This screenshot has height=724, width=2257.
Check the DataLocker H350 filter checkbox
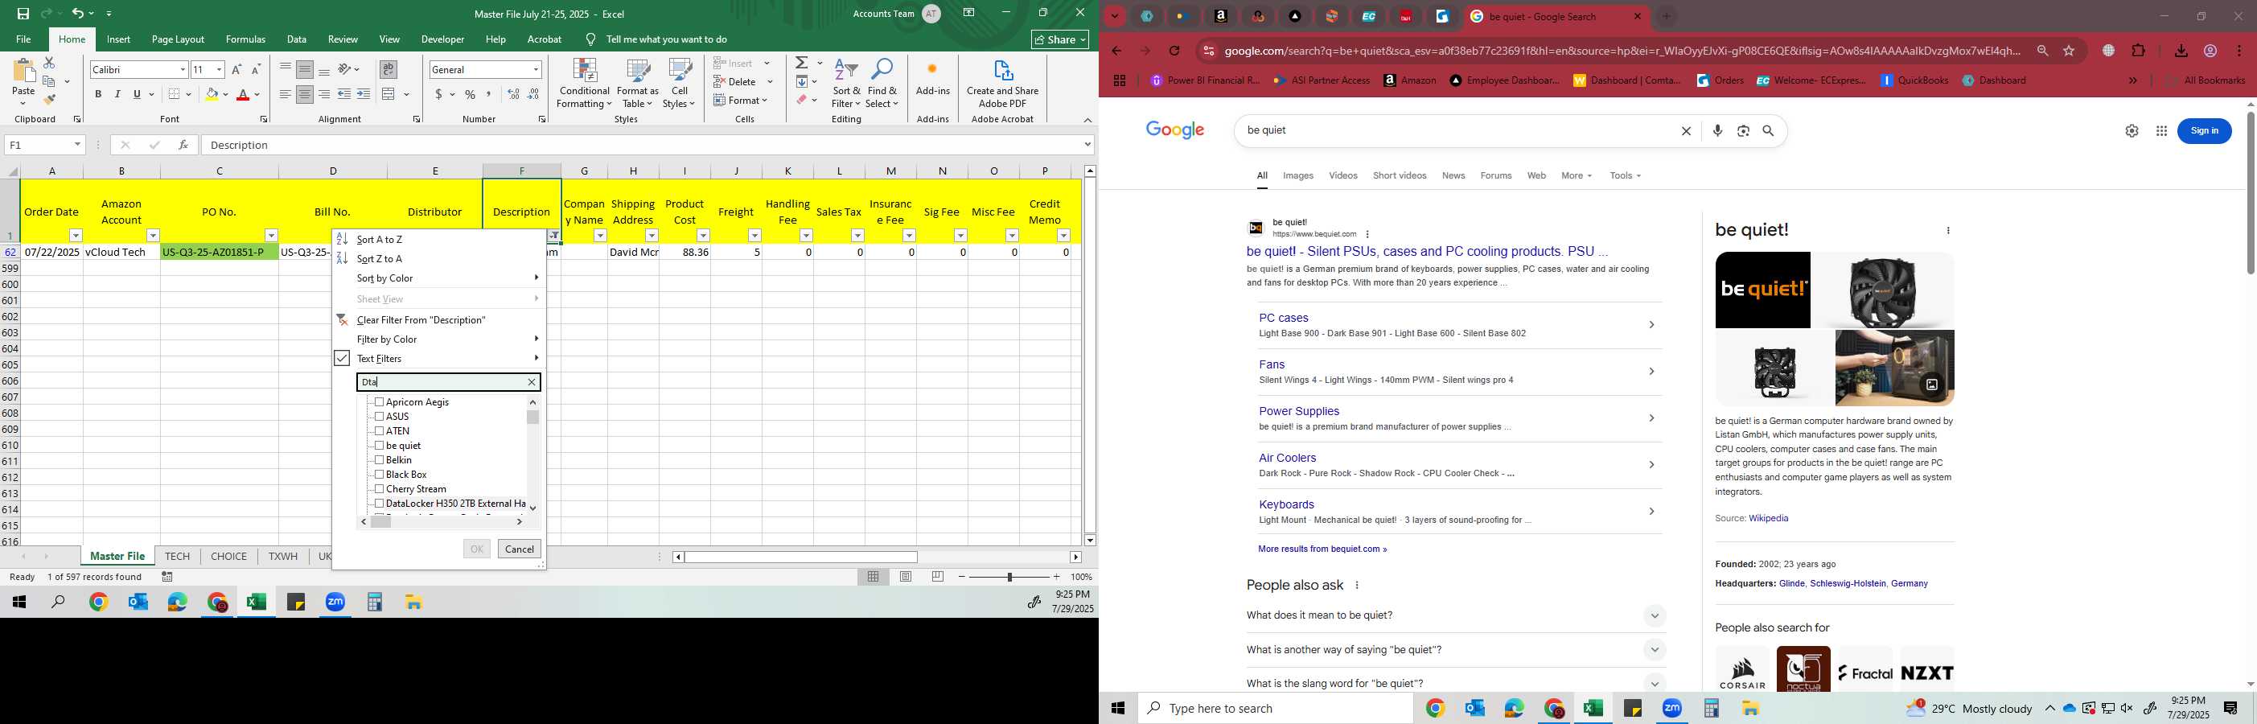380,503
